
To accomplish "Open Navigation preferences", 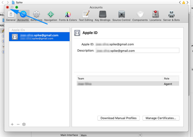I will coord(50,16).
